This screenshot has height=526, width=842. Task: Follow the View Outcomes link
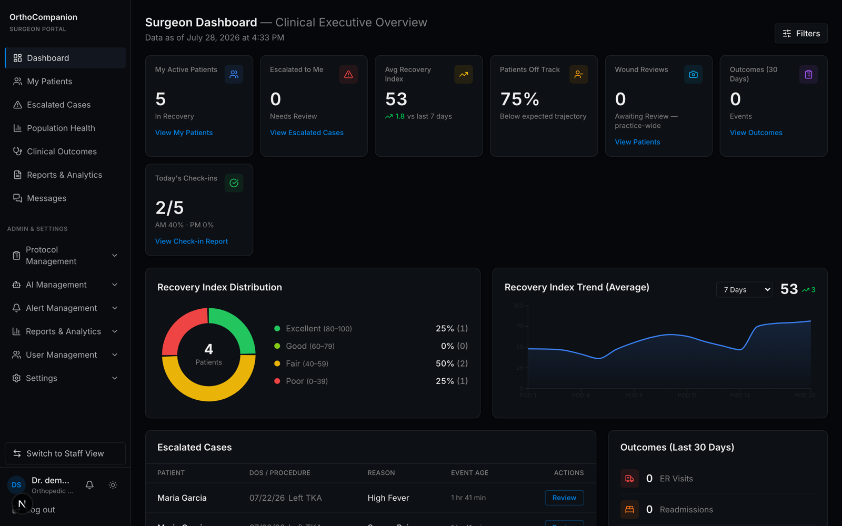click(x=756, y=133)
